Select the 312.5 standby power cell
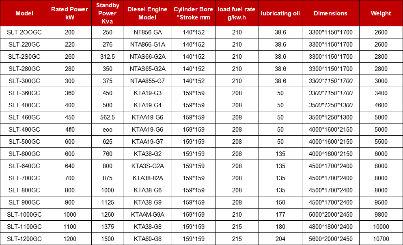 pyautogui.click(x=108, y=57)
